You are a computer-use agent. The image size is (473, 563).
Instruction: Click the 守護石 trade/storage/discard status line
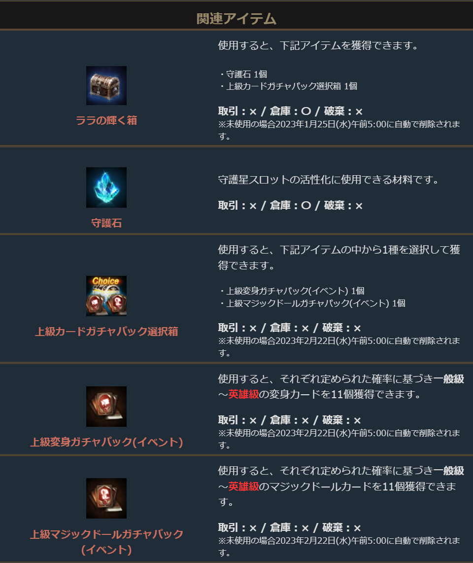point(291,205)
